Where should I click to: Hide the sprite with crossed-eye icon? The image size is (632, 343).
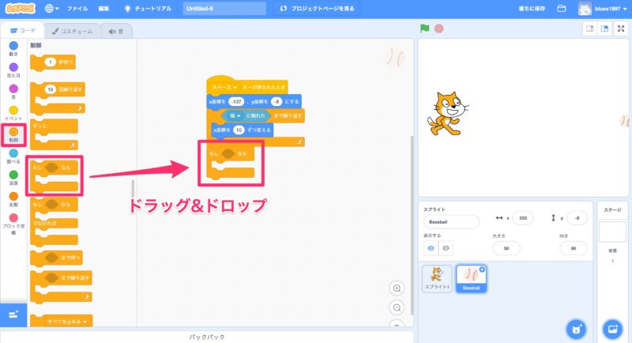click(446, 248)
